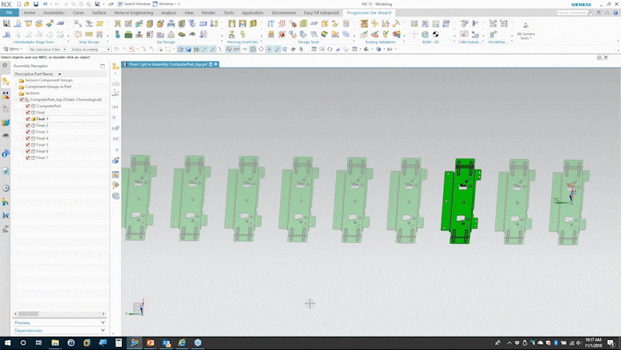The width and height of the screenshot is (621, 350).
Task: Click first top-row icon in Tooling Validation group
Action: point(364,24)
